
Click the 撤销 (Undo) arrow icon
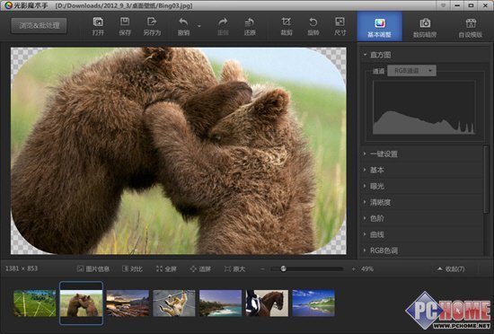point(183,22)
